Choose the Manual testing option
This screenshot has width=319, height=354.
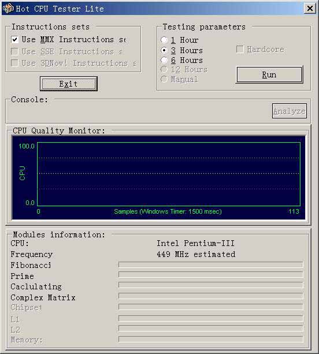[164, 79]
